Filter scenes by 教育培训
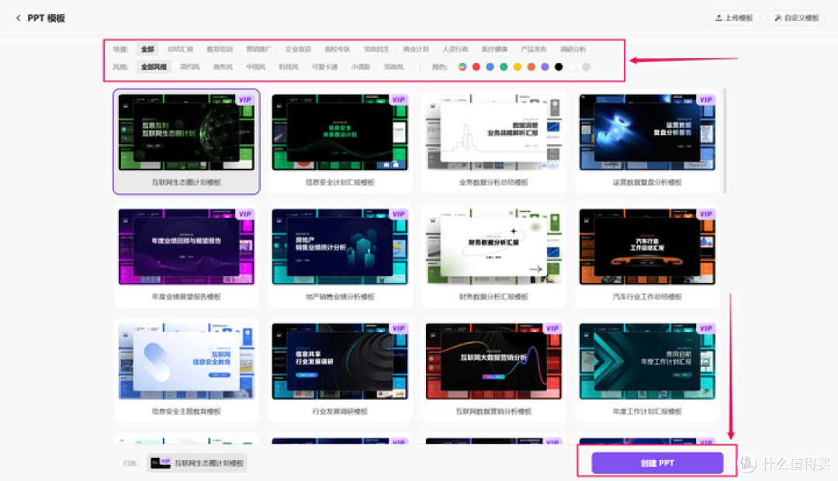 220,49
